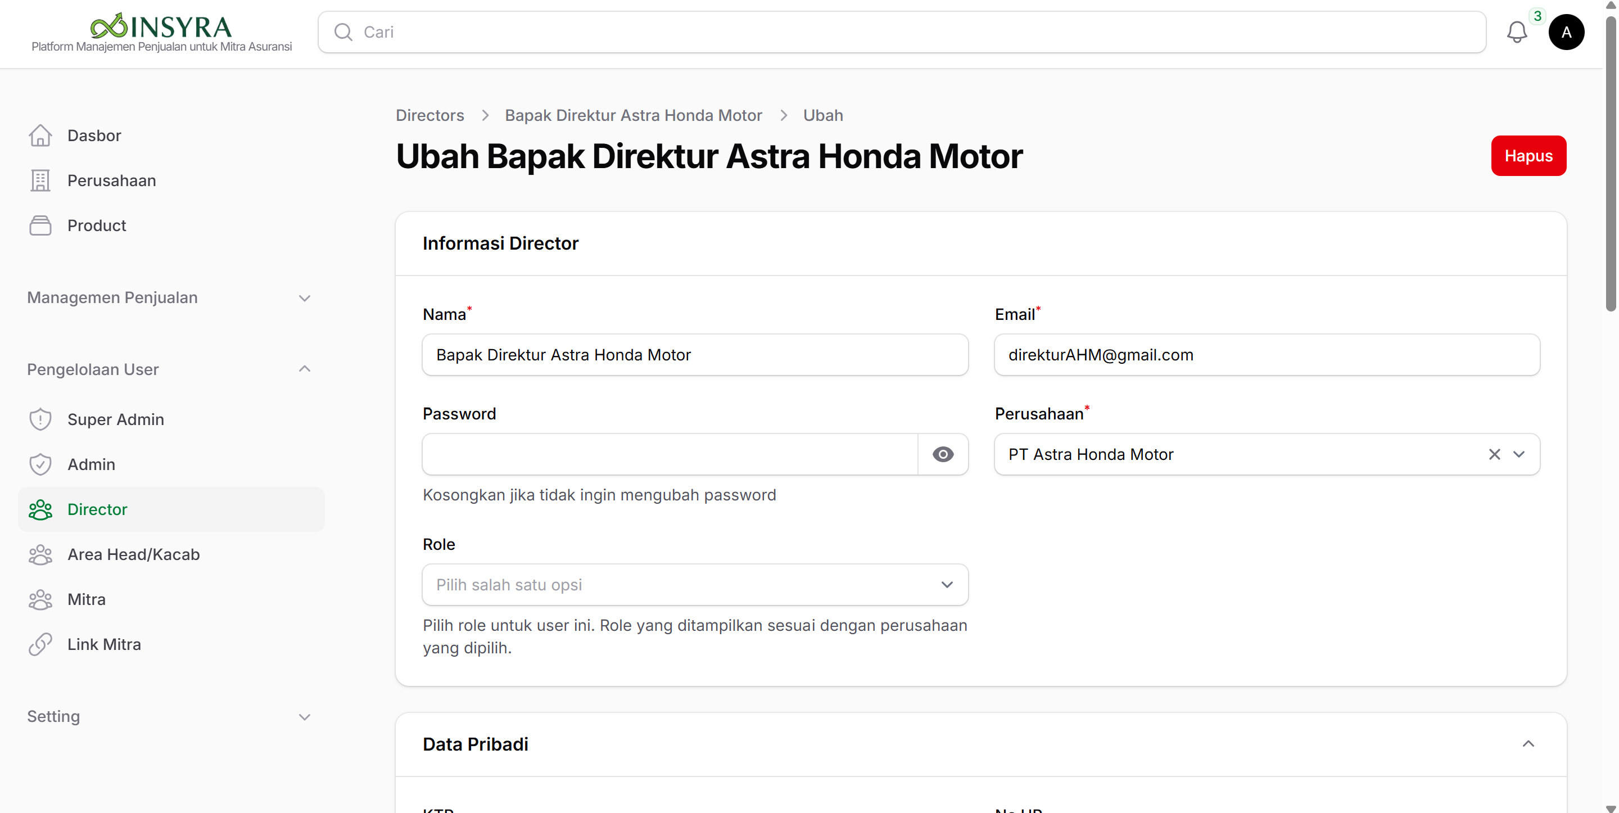Click the notification count badge 3
The image size is (1619, 813).
pos(1537,16)
